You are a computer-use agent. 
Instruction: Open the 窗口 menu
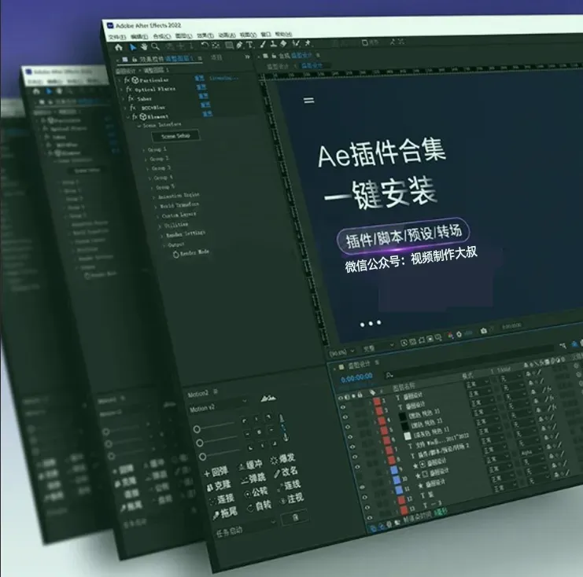pos(265,34)
